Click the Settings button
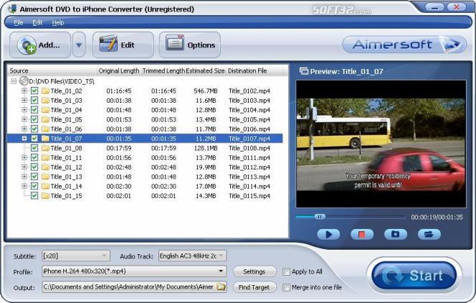The height and width of the screenshot is (303, 476). [x=254, y=271]
